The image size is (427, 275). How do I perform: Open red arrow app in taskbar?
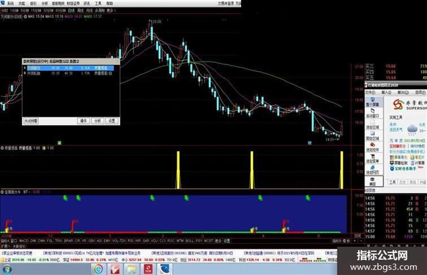point(115,269)
